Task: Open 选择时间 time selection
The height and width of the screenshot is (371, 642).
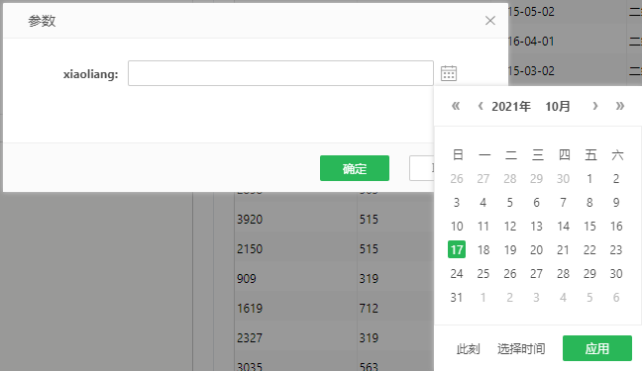Action: coord(521,349)
